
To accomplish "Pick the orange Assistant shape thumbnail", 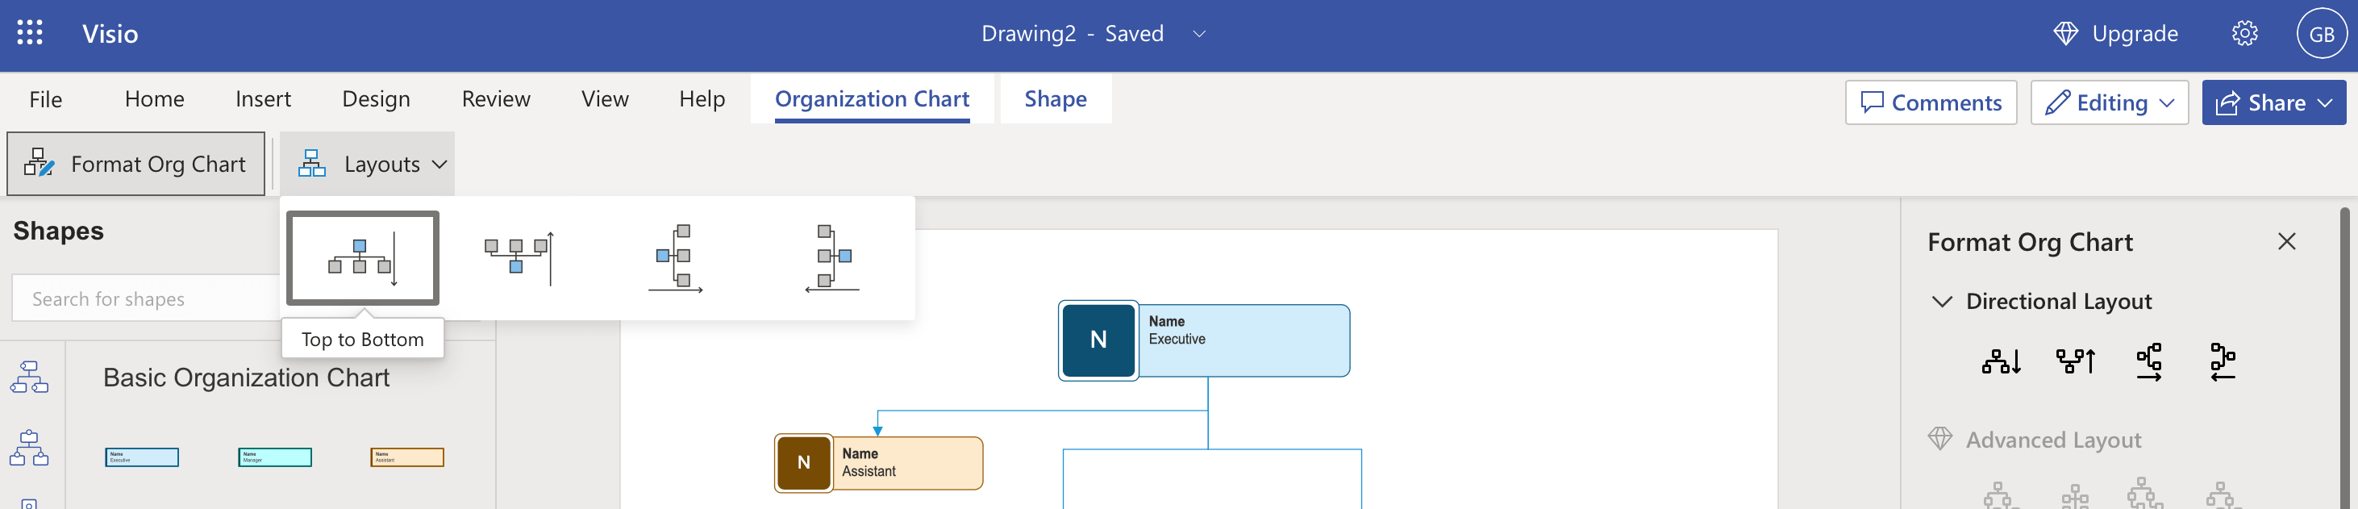I will point(407,457).
